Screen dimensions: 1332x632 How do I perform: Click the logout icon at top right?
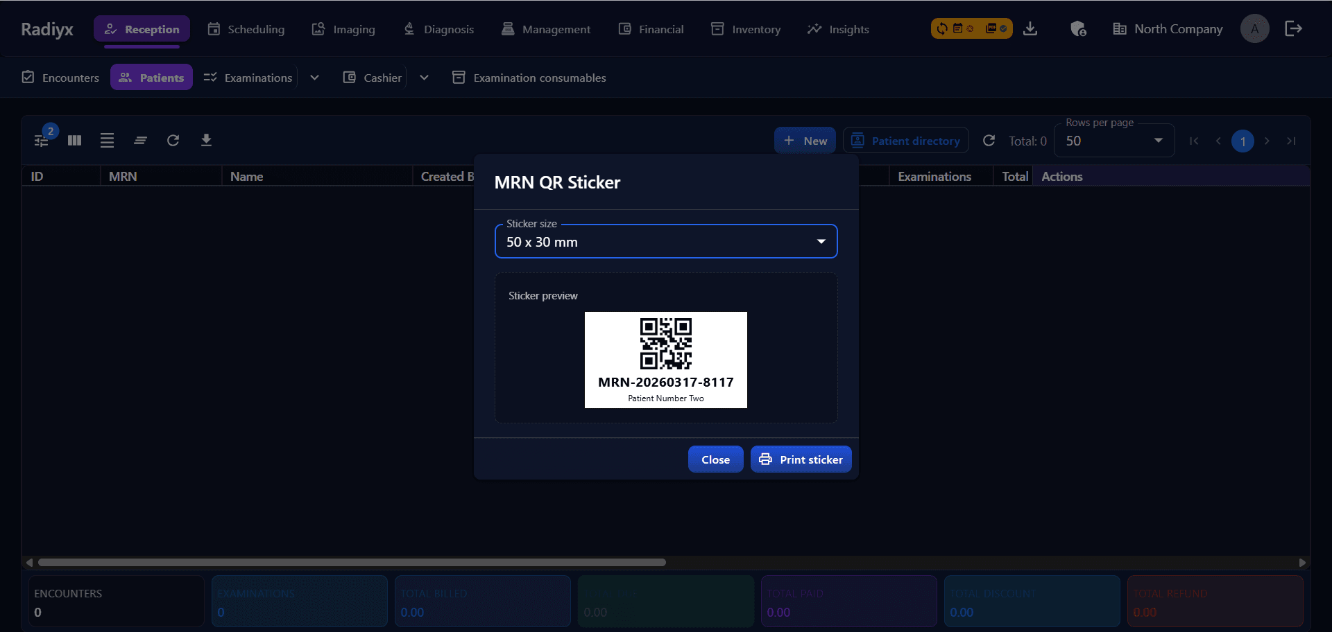[1293, 28]
